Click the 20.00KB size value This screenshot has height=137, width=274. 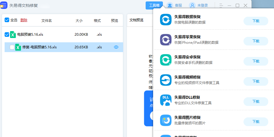(x=81, y=35)
